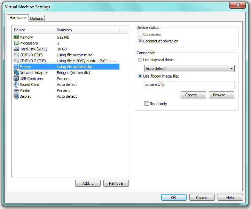The height and width of the screenshot is (209, 251).
Task: Click the Processors chip icon
Action: pyautogui.click(x=16, y=43)
